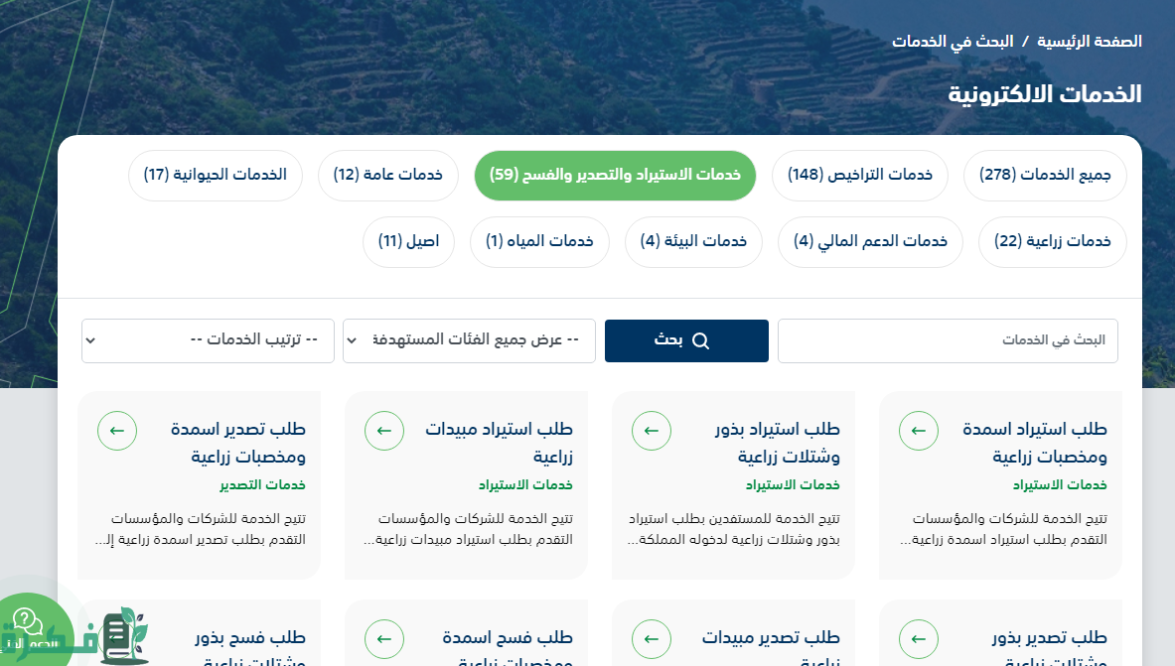Go to الصفحة الرئيسية breadcrumb link
The width and height of the screenshot is (1175, 666).
point(1090,42)
